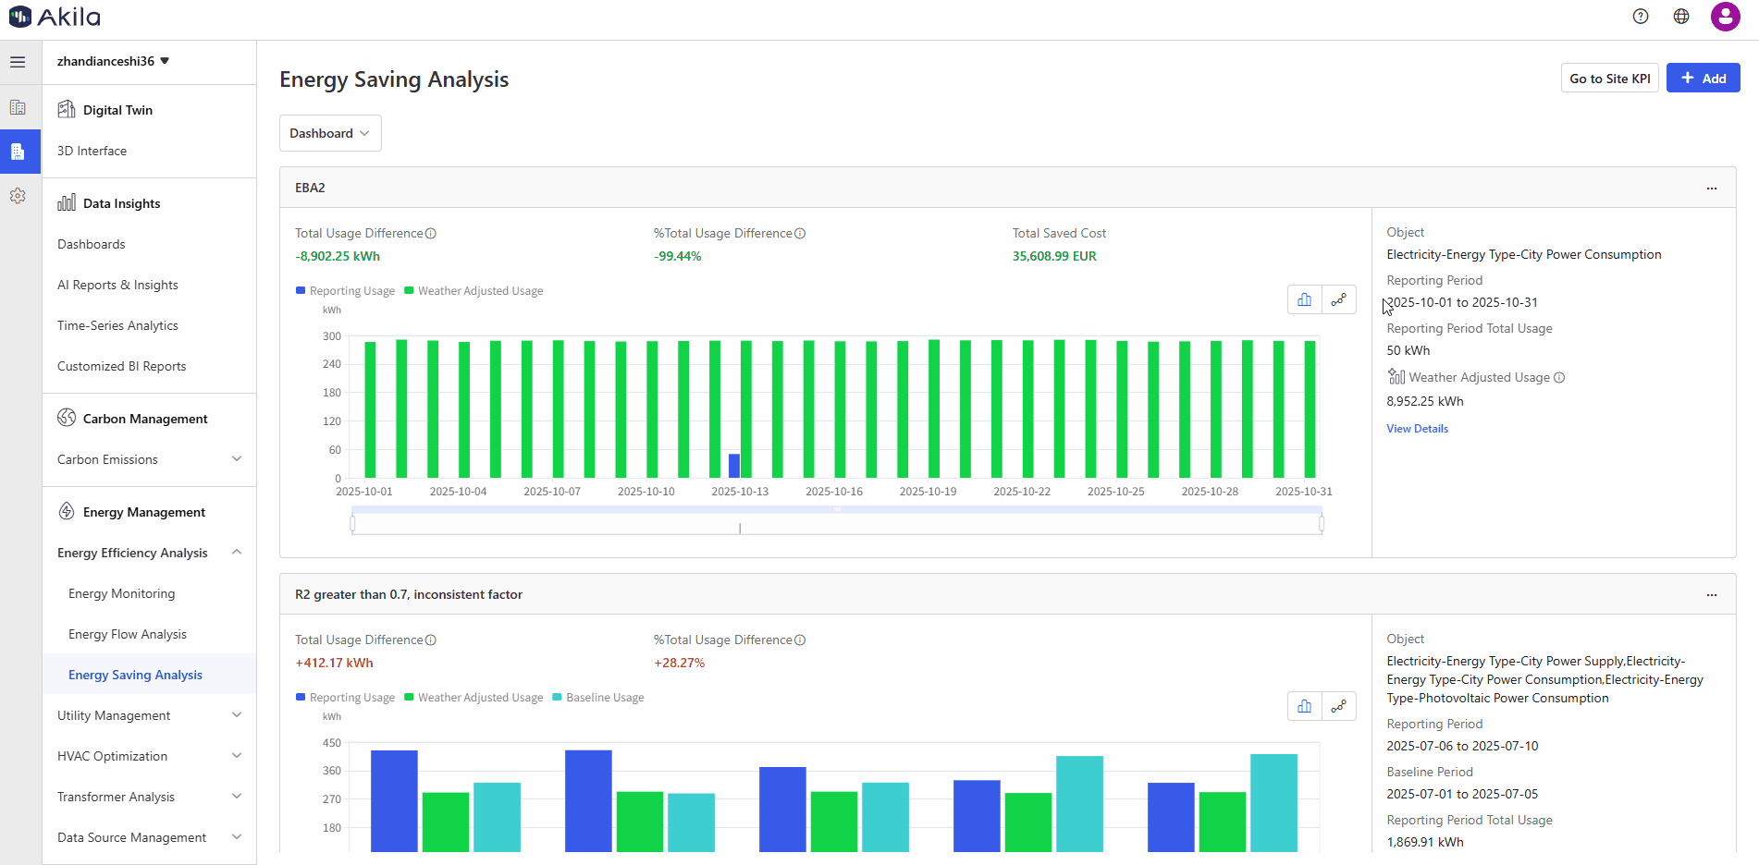Open the Dashboard dropdown

coord(329,133)
